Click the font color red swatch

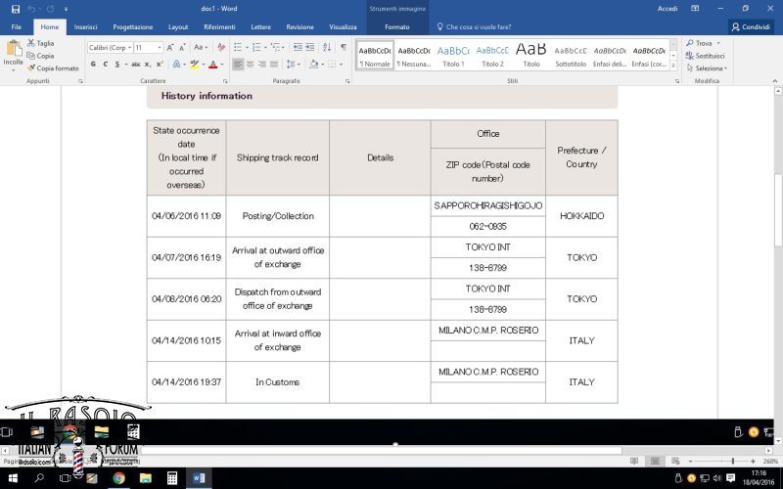pos(213,64)
